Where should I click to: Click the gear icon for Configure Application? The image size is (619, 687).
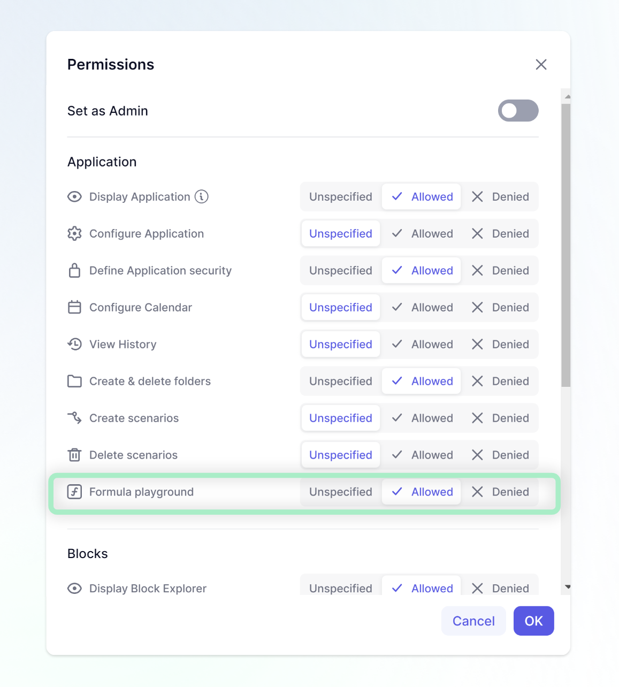74,233
